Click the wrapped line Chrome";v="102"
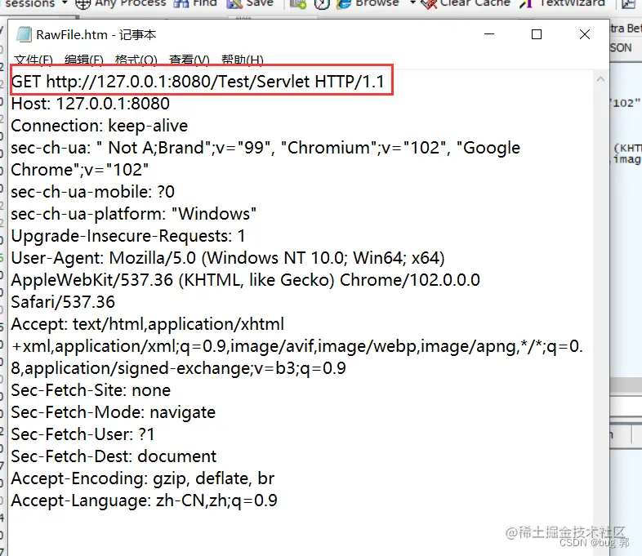Viewport: 642px width, 556px height. click(80, 170)
